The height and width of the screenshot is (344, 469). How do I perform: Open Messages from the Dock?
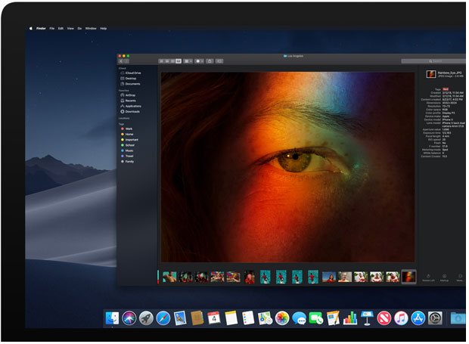pos(299,318)
